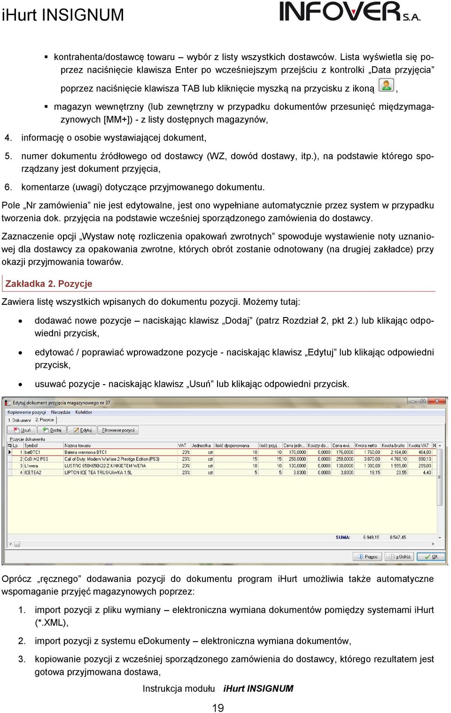The width and height of the screenshot is (451, 713).
Task: Click the net amount 3 870,00 cell
Action: tap(367, 459)
